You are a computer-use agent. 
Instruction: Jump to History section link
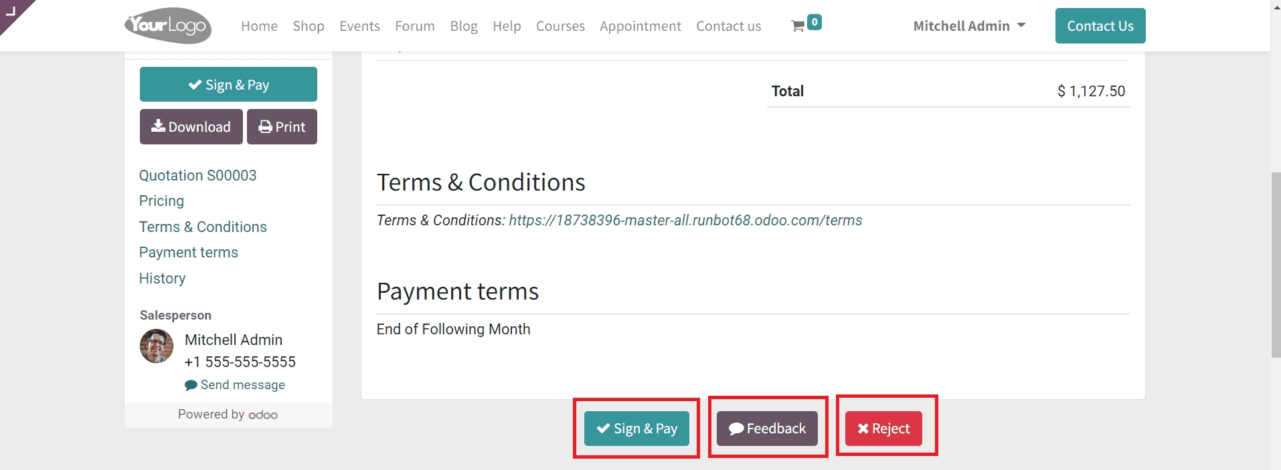click(x=162, y=279)
